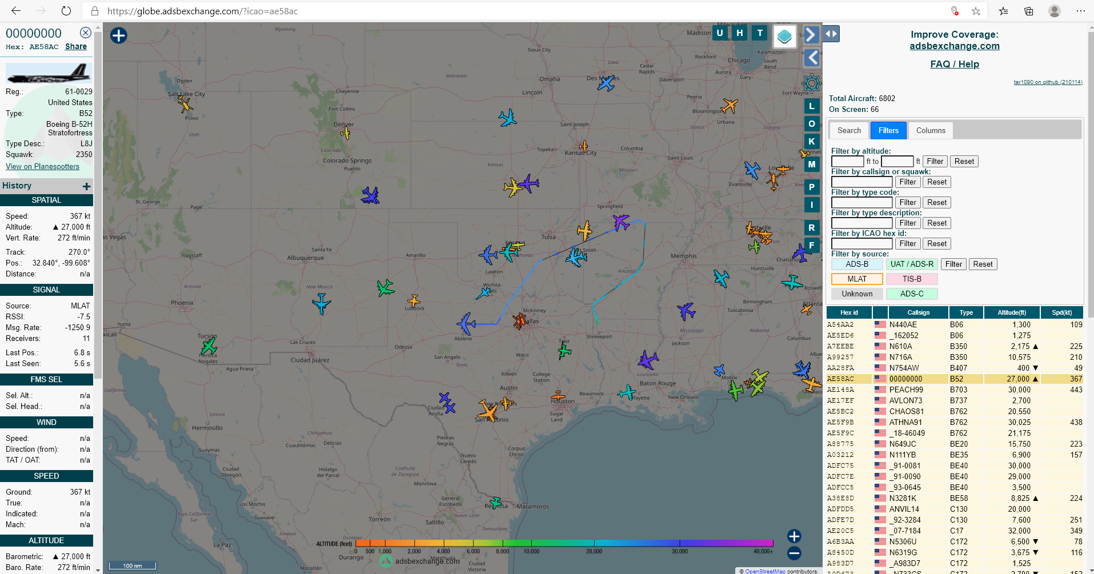Close the selected aircraft info panel

click(86, 33)
